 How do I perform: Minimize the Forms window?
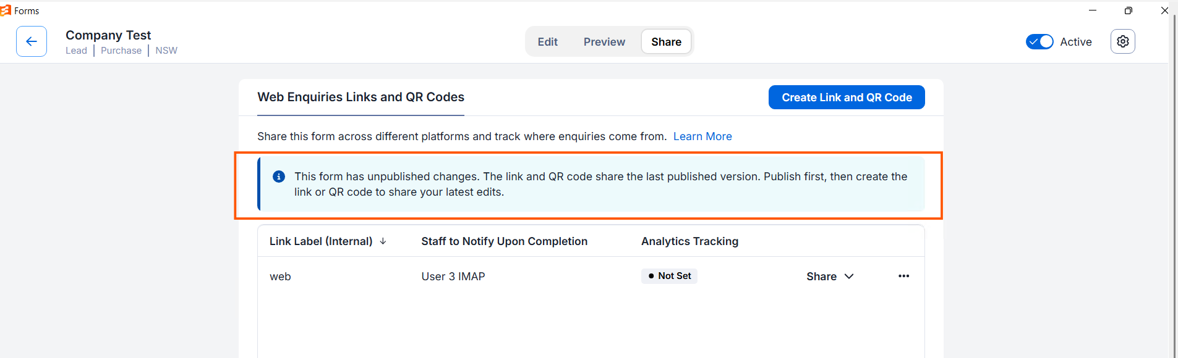[1093, 10]
